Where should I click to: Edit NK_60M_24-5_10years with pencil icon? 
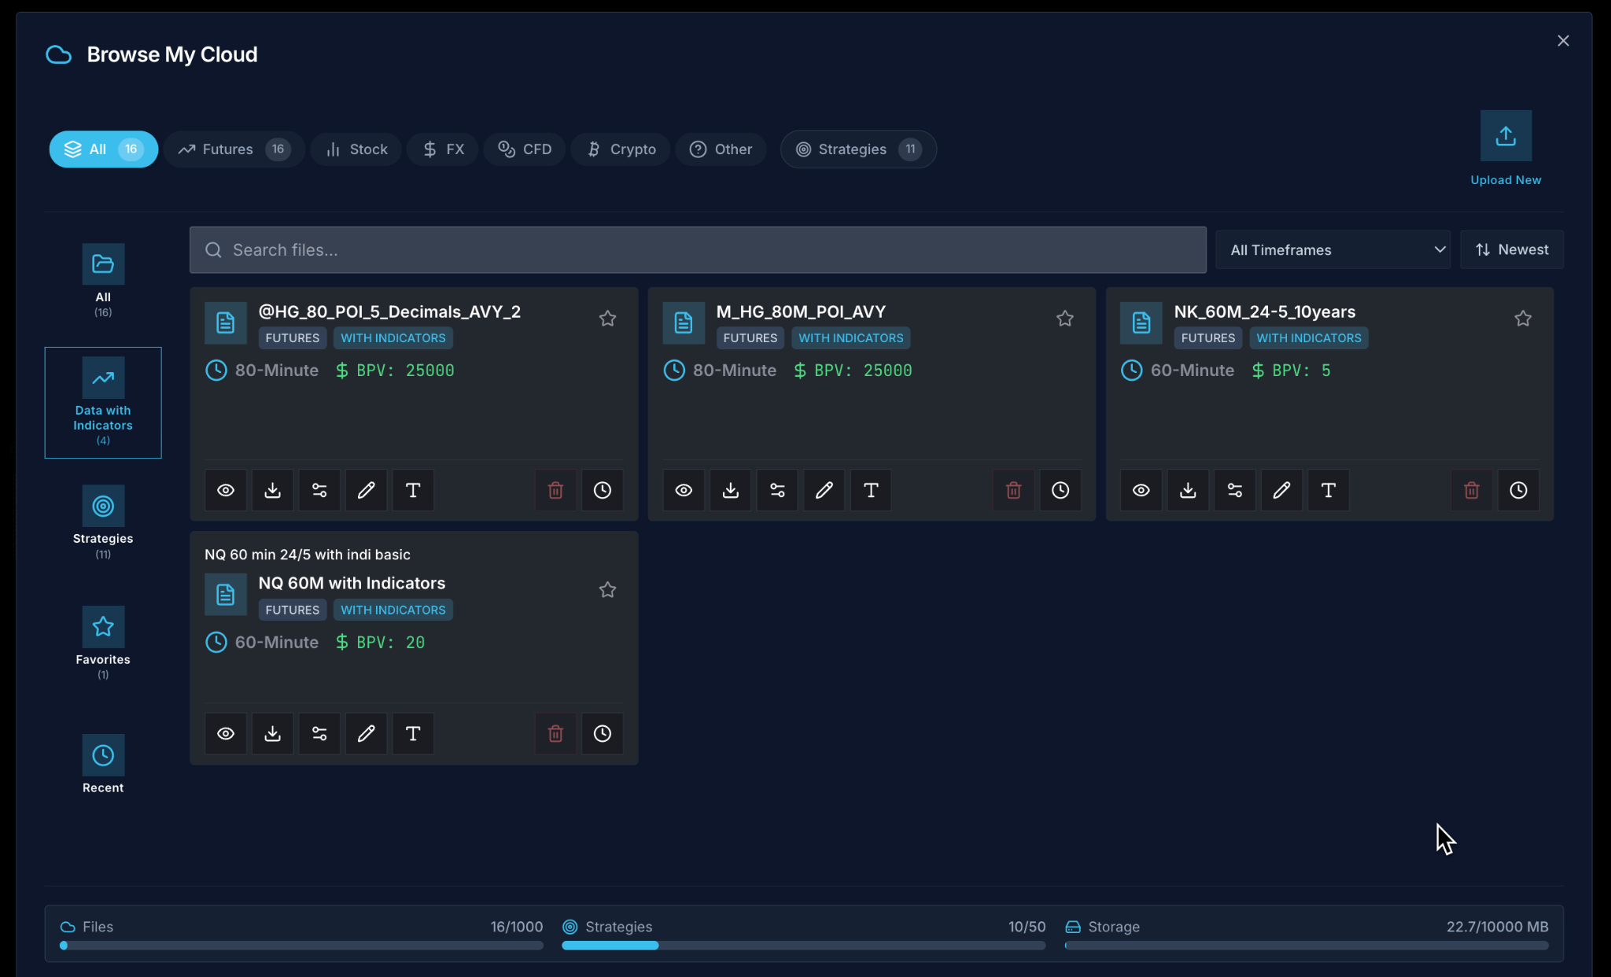[x=1281, y=490]
